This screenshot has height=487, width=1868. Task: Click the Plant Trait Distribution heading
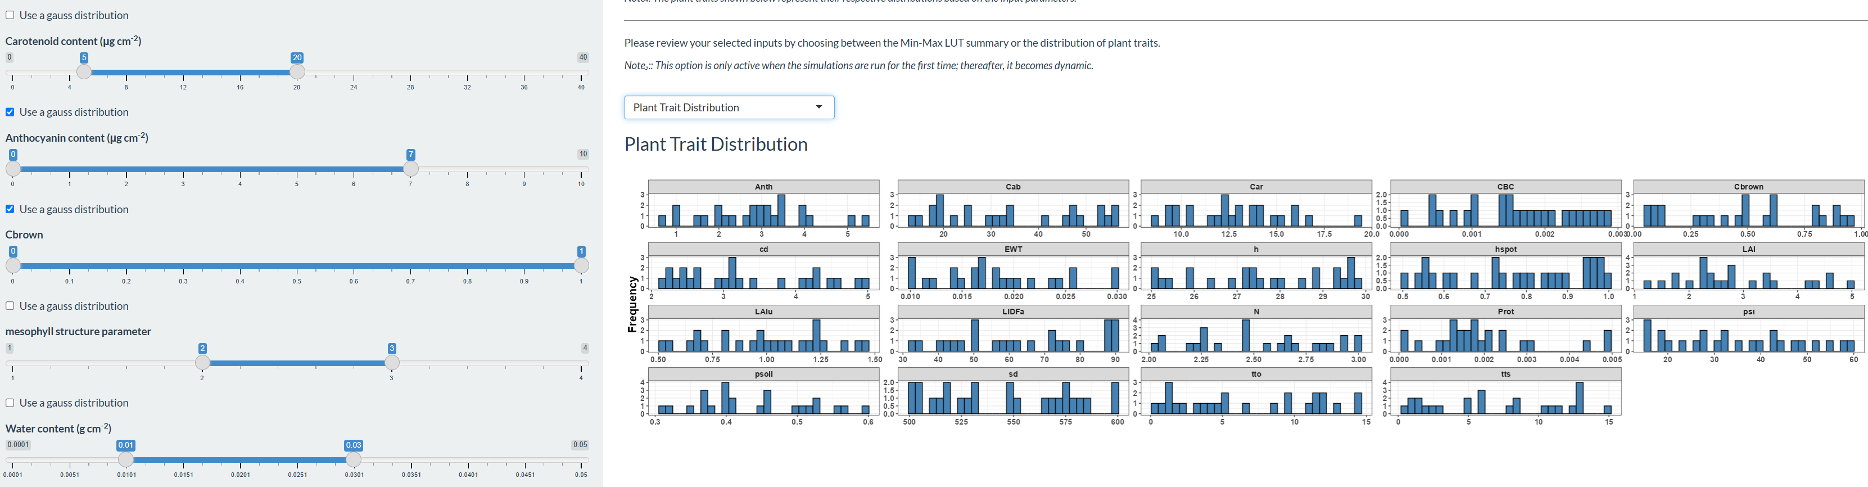click(716, 144)
